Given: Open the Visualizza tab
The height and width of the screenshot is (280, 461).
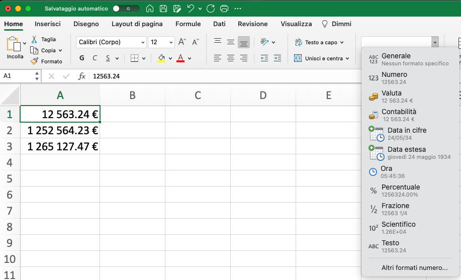Looking at the screenshot, I should click(x=297, y=24).
